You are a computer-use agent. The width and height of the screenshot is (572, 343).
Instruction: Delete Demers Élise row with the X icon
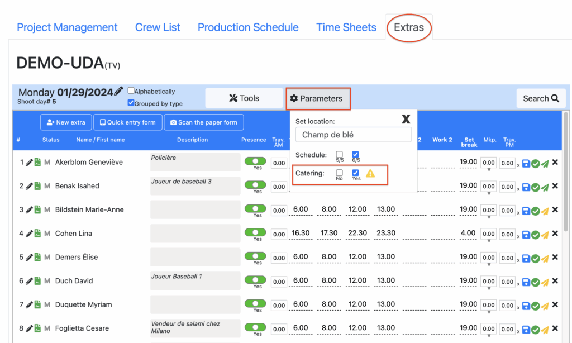[555, 258]
